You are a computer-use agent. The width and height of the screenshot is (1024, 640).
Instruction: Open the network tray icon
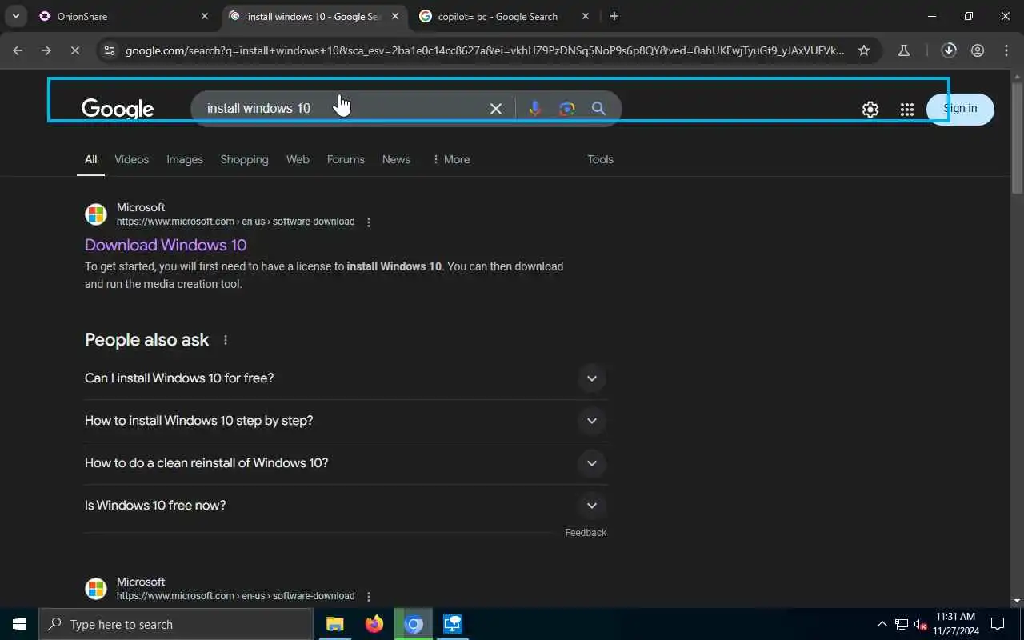(902, 624)
